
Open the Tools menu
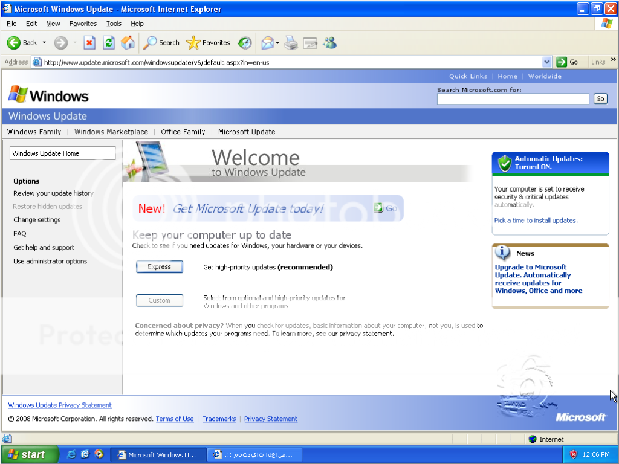point(114,24)
